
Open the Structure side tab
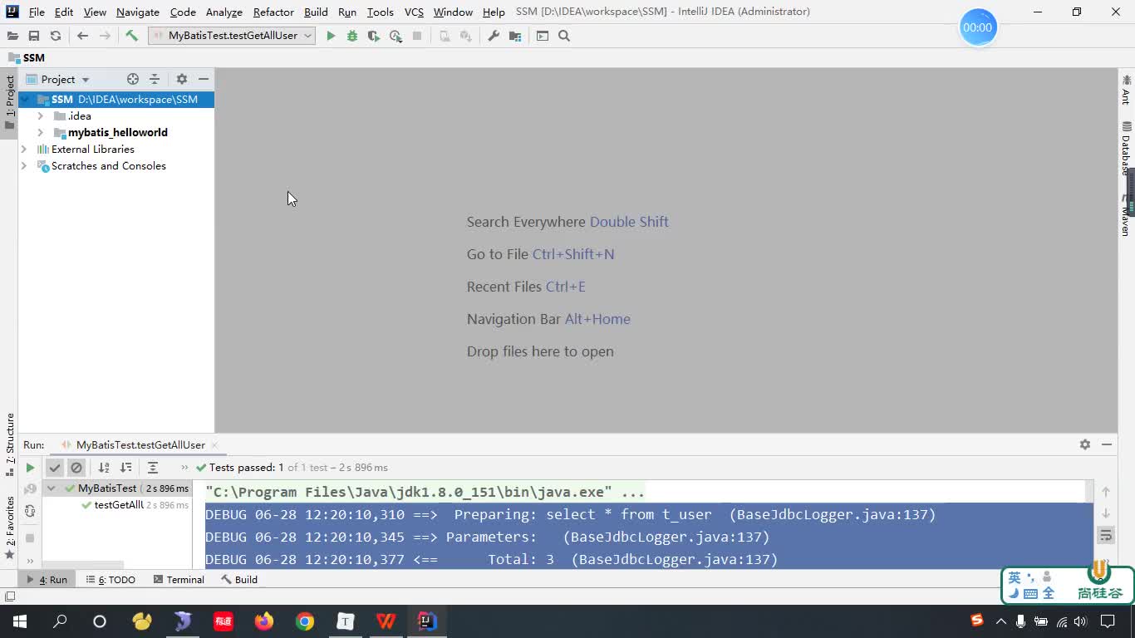[x=10, y=444]
